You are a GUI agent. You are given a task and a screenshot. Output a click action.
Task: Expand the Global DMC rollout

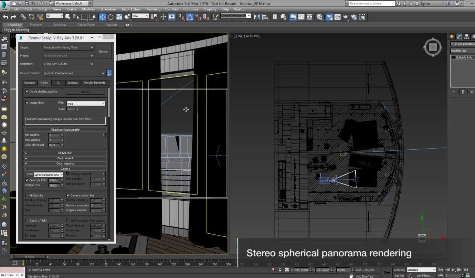click(x=65, y=153)
